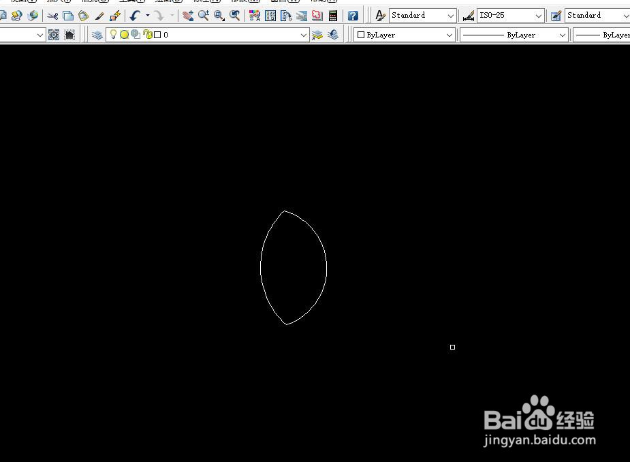Open the Dimension Style manager icon
Screen dimensions: 630x462
coord(469,16)
